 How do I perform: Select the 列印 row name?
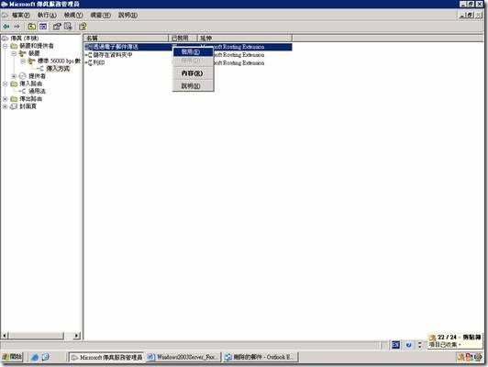(99, 62)
